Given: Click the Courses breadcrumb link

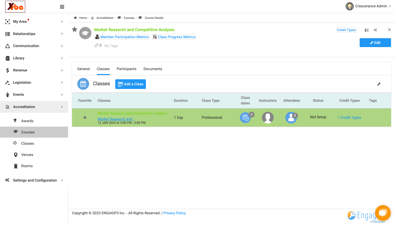Looking at the screenshot, I should 129,18.
